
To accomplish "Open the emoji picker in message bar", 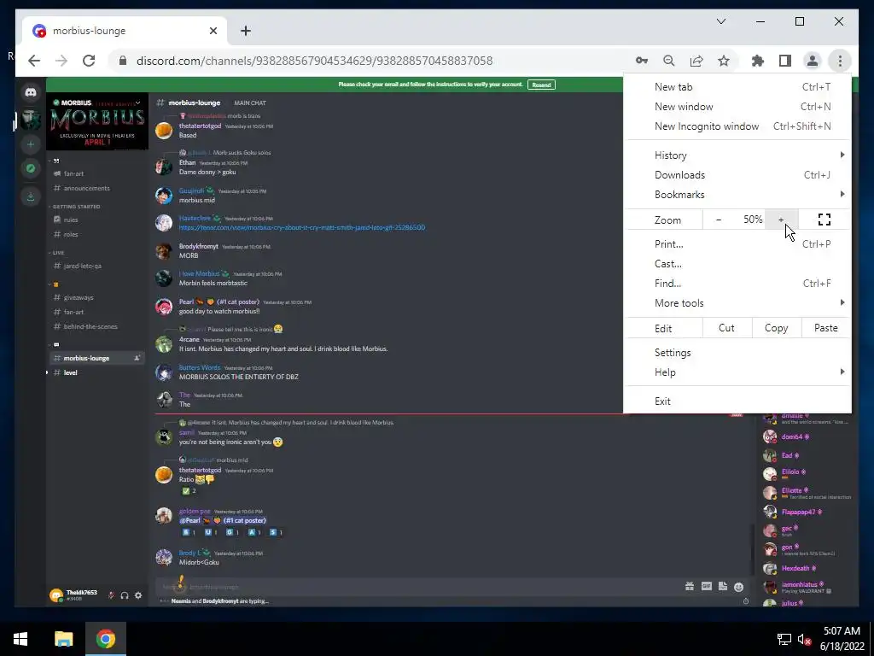I will click(x=738, y=587).
